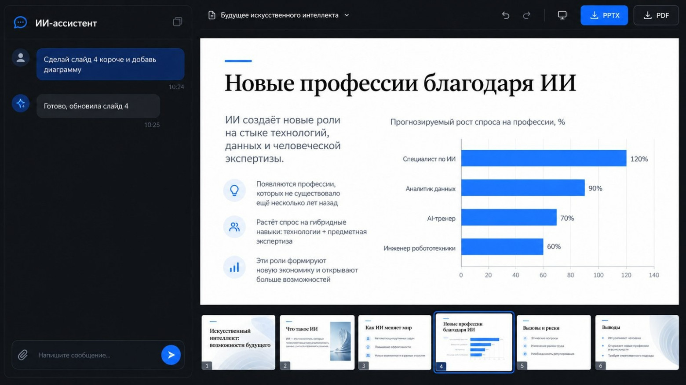
Task: Click the 'ИИ-ассистент' panel title
Action: point(66,23)
